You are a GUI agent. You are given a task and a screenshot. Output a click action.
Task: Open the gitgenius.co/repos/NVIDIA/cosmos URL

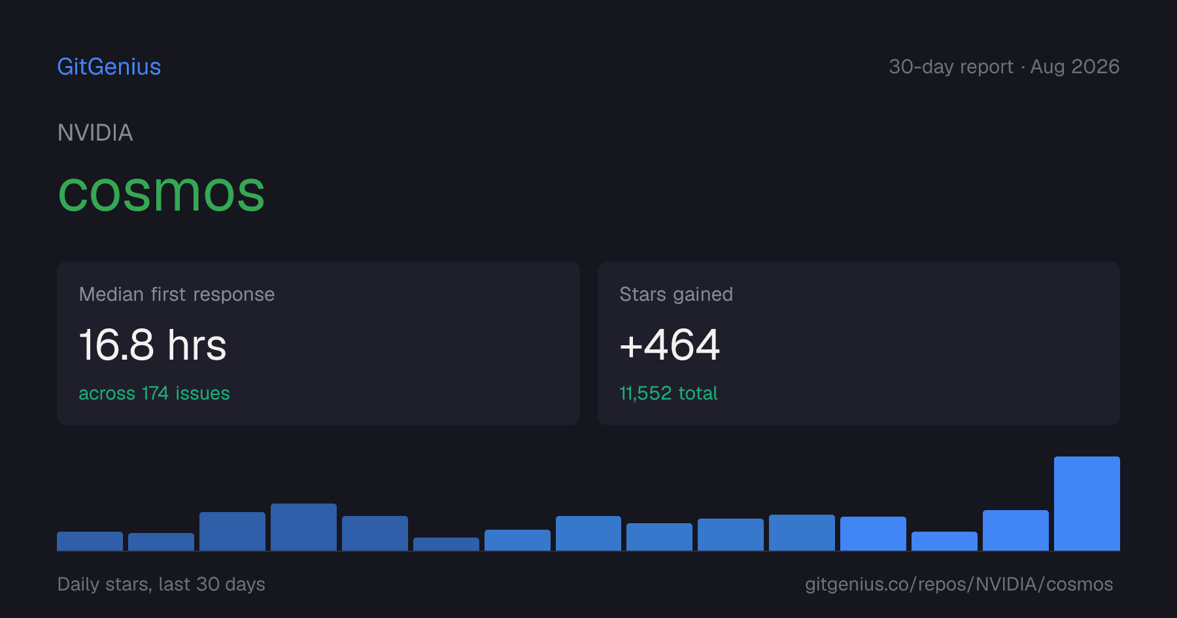(x=959, y=584)
